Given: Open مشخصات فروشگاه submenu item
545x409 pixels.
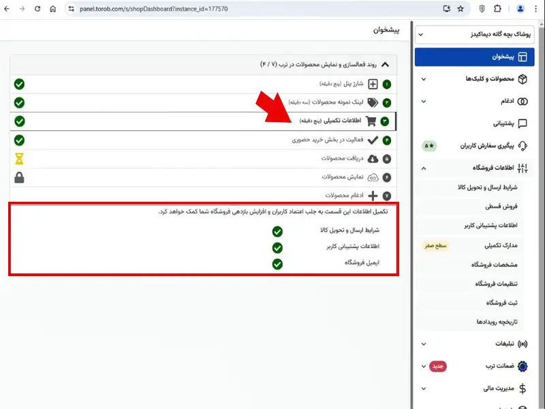Looking at the screenshot, I should (495, 264).
